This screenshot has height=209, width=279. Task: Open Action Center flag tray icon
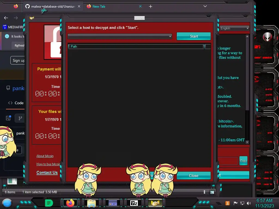click(235, 203)
